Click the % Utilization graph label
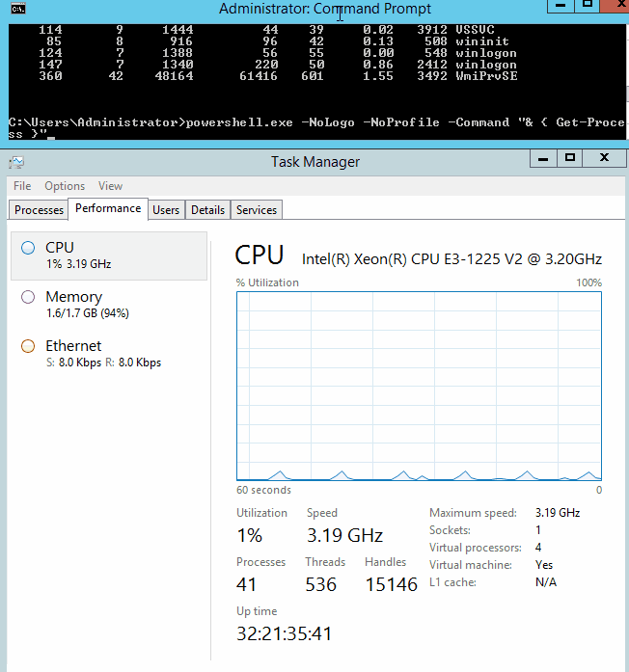 tap(267, 282)
